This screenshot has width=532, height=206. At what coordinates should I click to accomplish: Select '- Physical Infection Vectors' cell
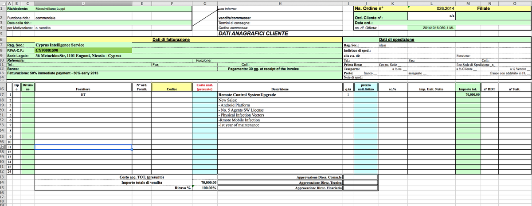pyautogui.click(x=280, y=115)
